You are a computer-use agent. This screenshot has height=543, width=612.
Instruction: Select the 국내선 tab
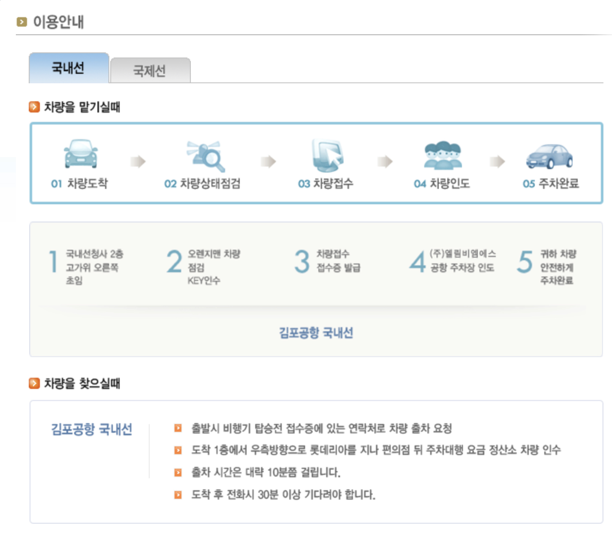(x=68, y=68)
